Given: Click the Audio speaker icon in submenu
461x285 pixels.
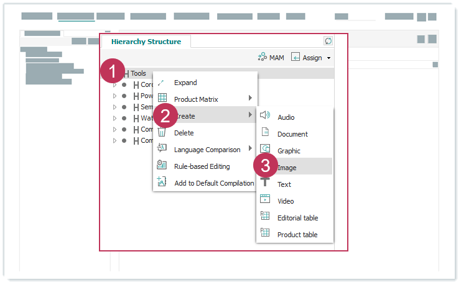Looking at the screenshot, I should tap(265, 116).
